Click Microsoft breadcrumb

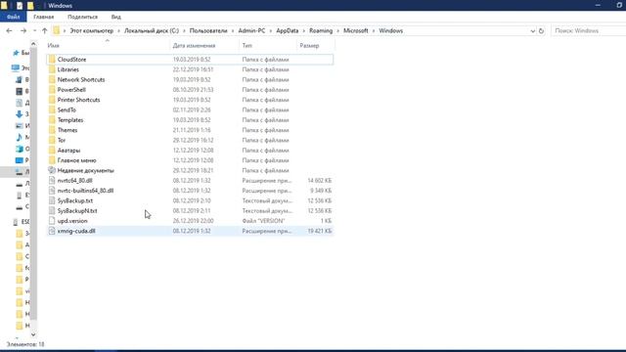pos(356,30)
